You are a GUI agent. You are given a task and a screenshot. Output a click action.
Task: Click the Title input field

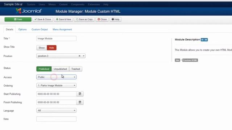pyautogui.click(x=57, y=39)
